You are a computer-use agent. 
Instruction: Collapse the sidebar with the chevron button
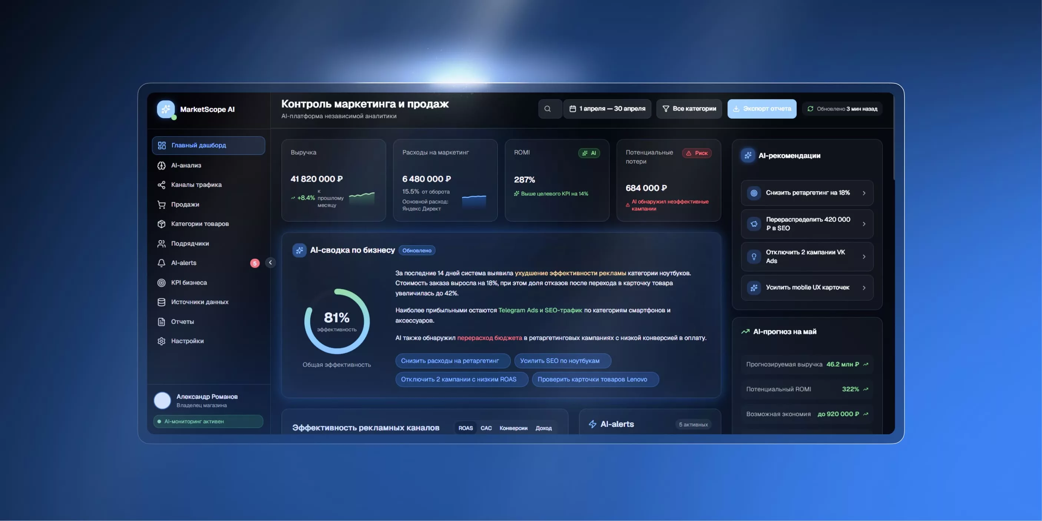click(271, 262)
